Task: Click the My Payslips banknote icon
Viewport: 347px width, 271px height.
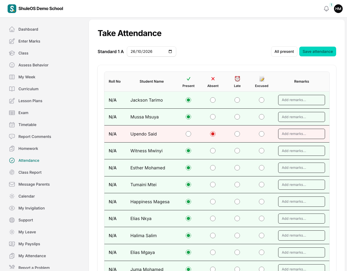Action: [12, 244]
